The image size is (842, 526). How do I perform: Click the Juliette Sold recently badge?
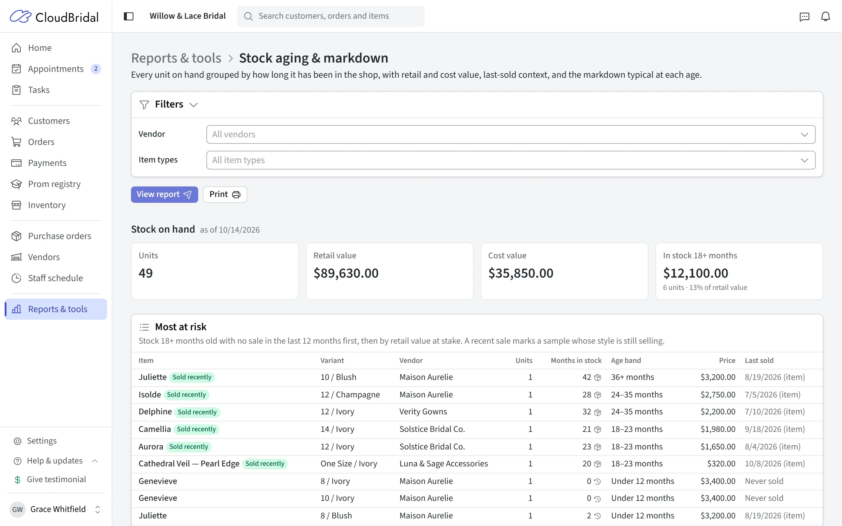pos(192,377)
